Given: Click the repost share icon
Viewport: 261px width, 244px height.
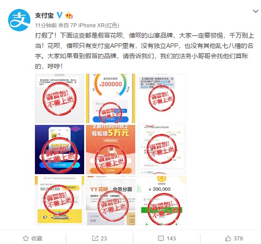Looking at the screenshot, I should tap(95, 238).
